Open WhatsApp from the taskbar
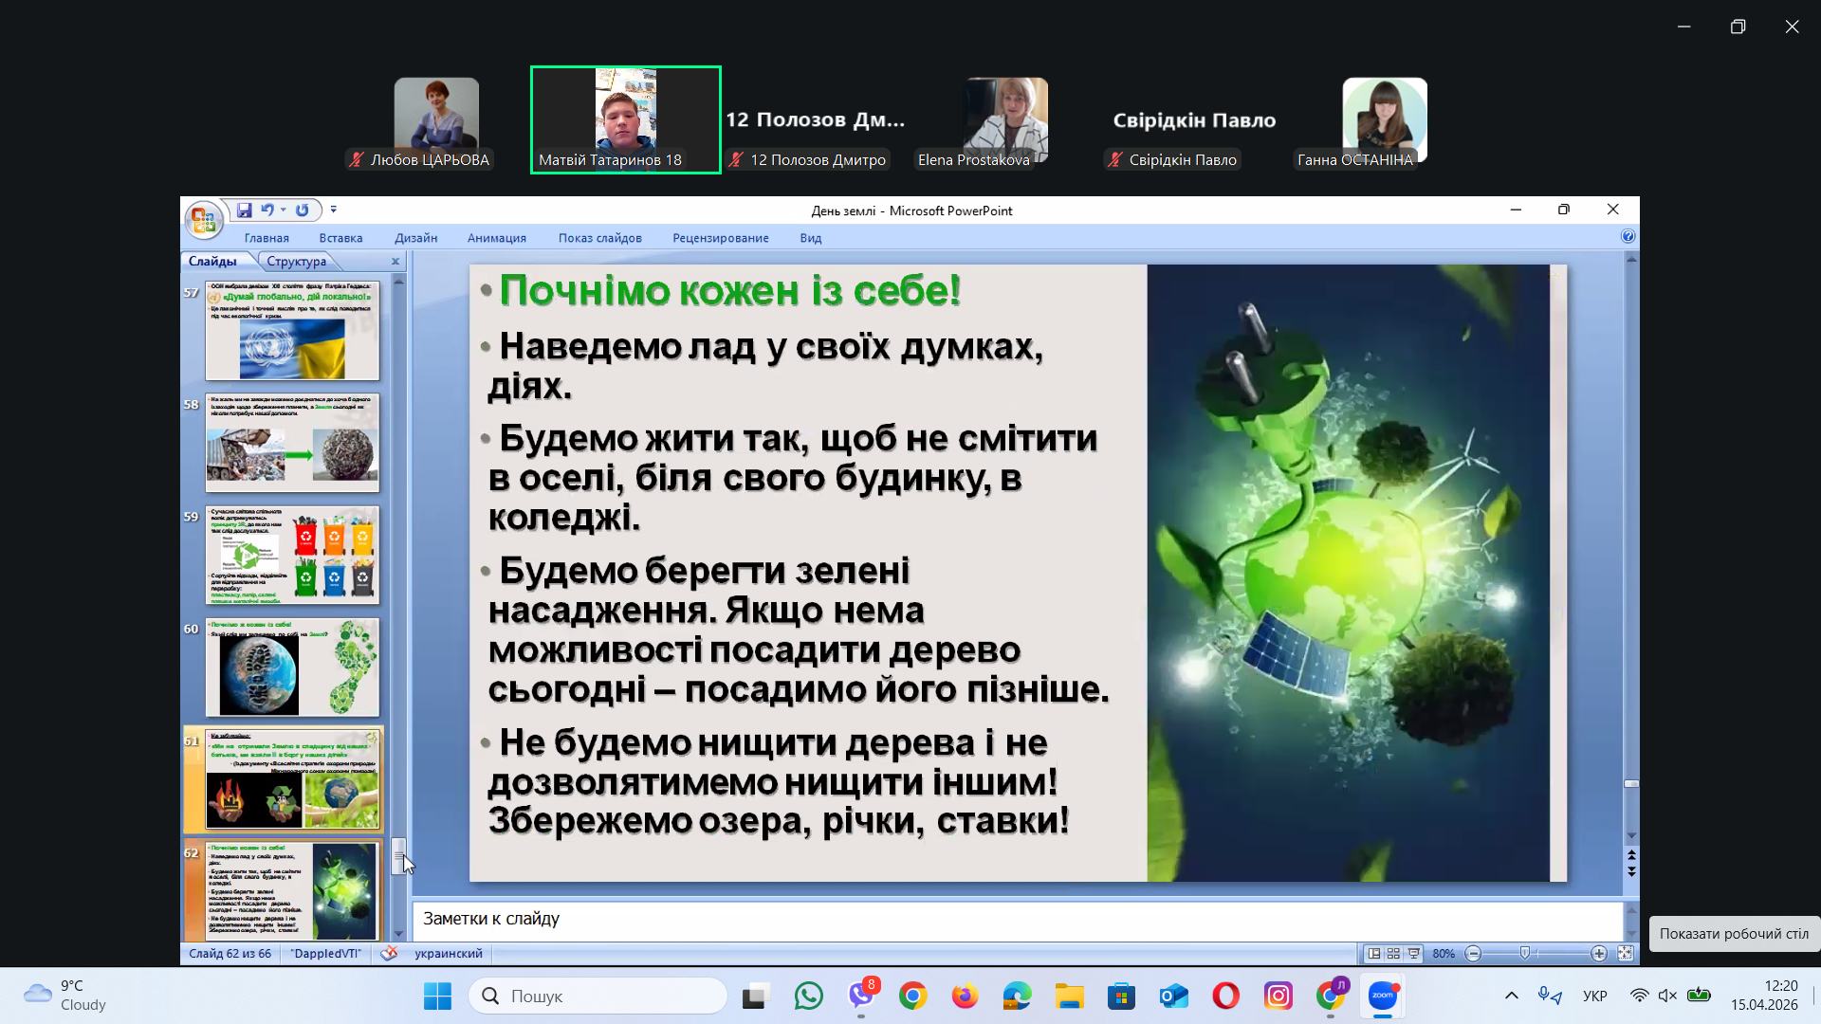This screenshot has width=1821, height=1024. [809, 996]
